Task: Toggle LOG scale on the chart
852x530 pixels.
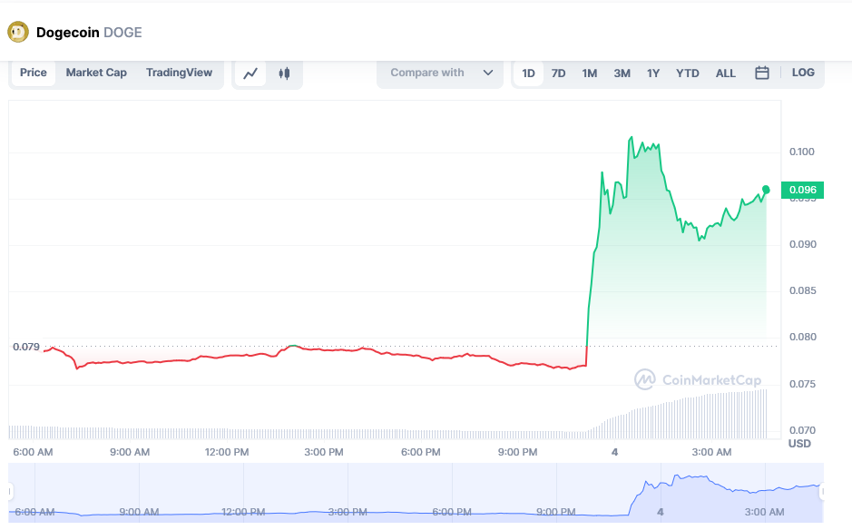Action: click(x=803, y=73)
